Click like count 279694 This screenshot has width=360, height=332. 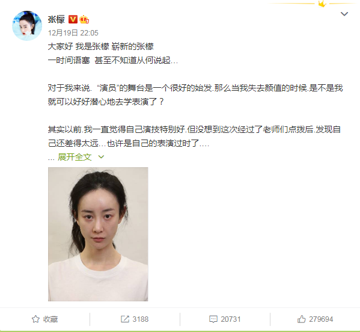[x=321, y=319]
